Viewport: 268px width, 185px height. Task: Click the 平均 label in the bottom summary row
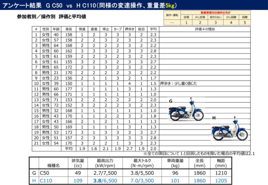68,148
